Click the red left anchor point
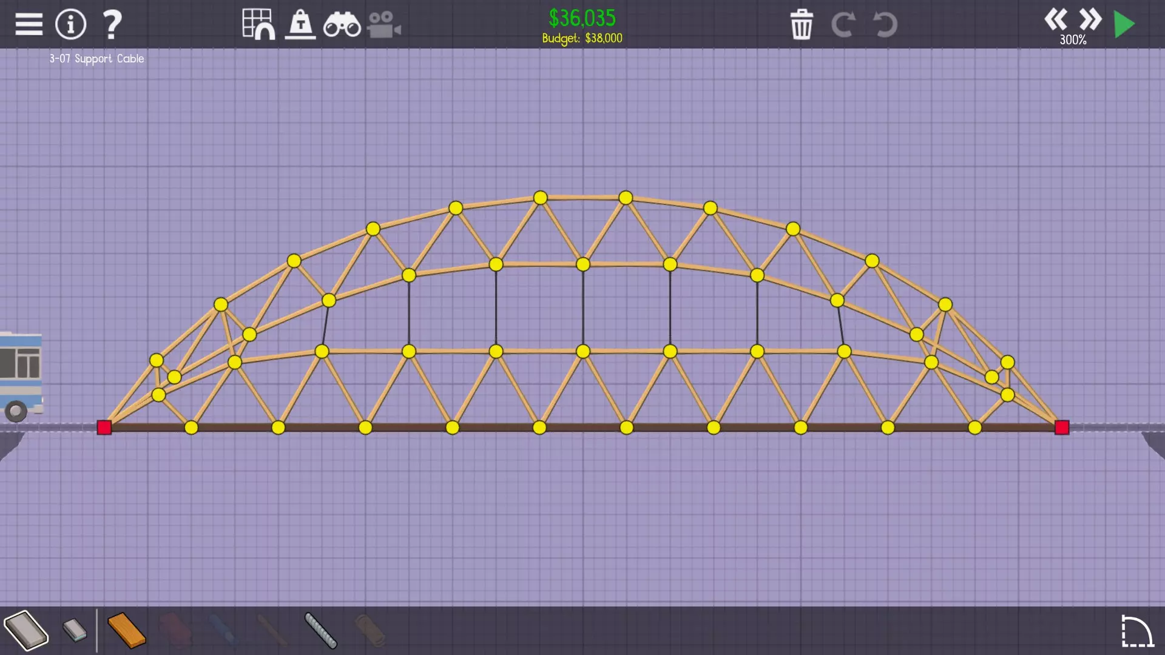1165x655 pixels. tap(104, 428)
